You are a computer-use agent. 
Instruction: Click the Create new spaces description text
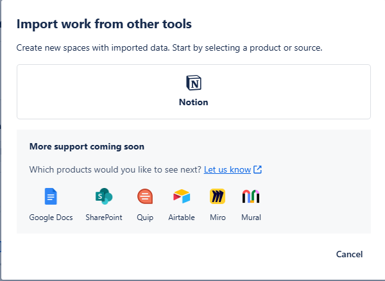tap(169, 47)
